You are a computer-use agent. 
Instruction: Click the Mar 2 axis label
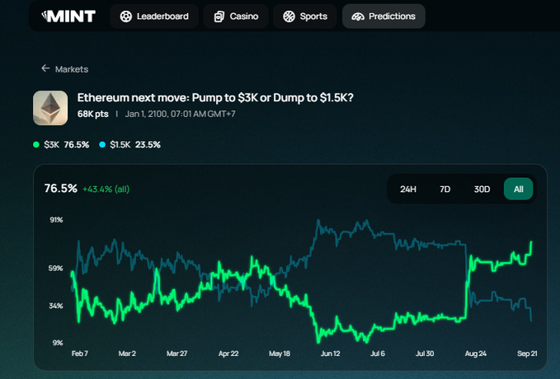tap(127, 353)
